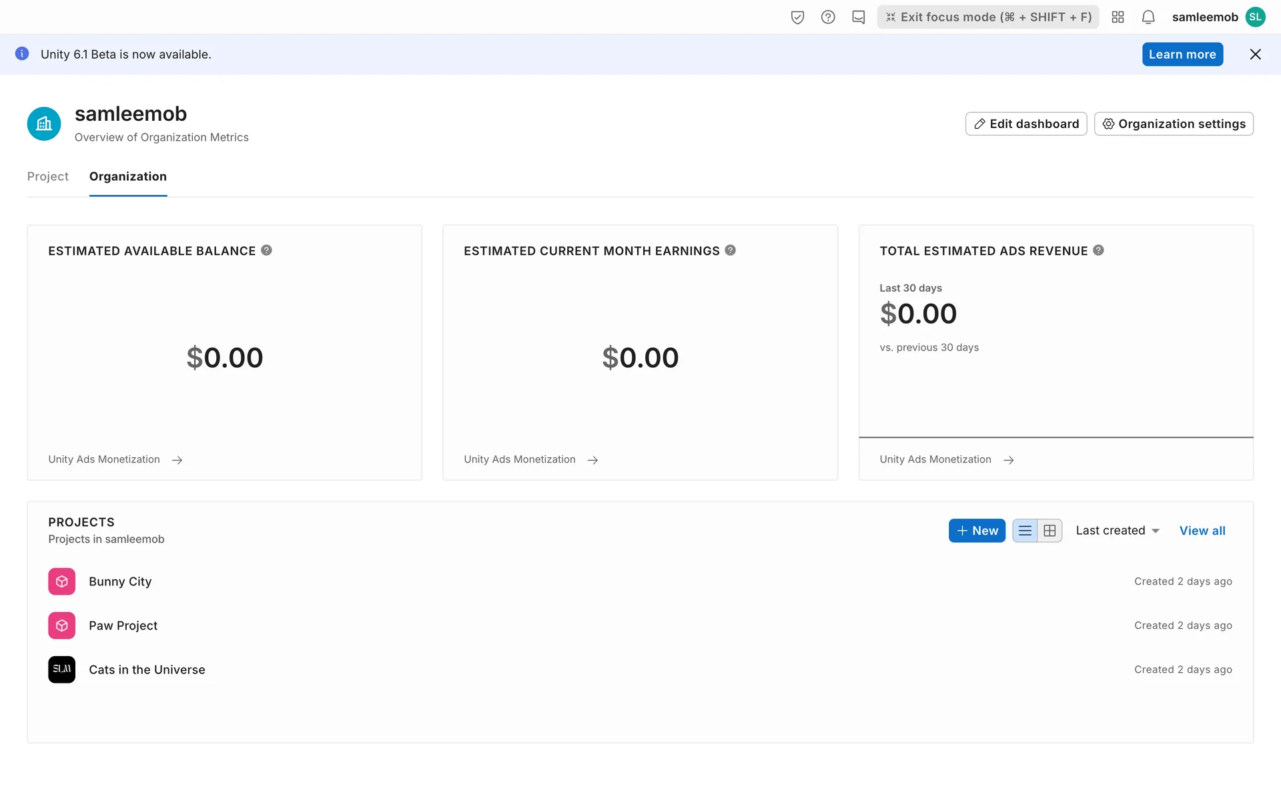Open the notifications bell
Image resolution: width=1281 pixels, height=801 pixels.
1148,17
